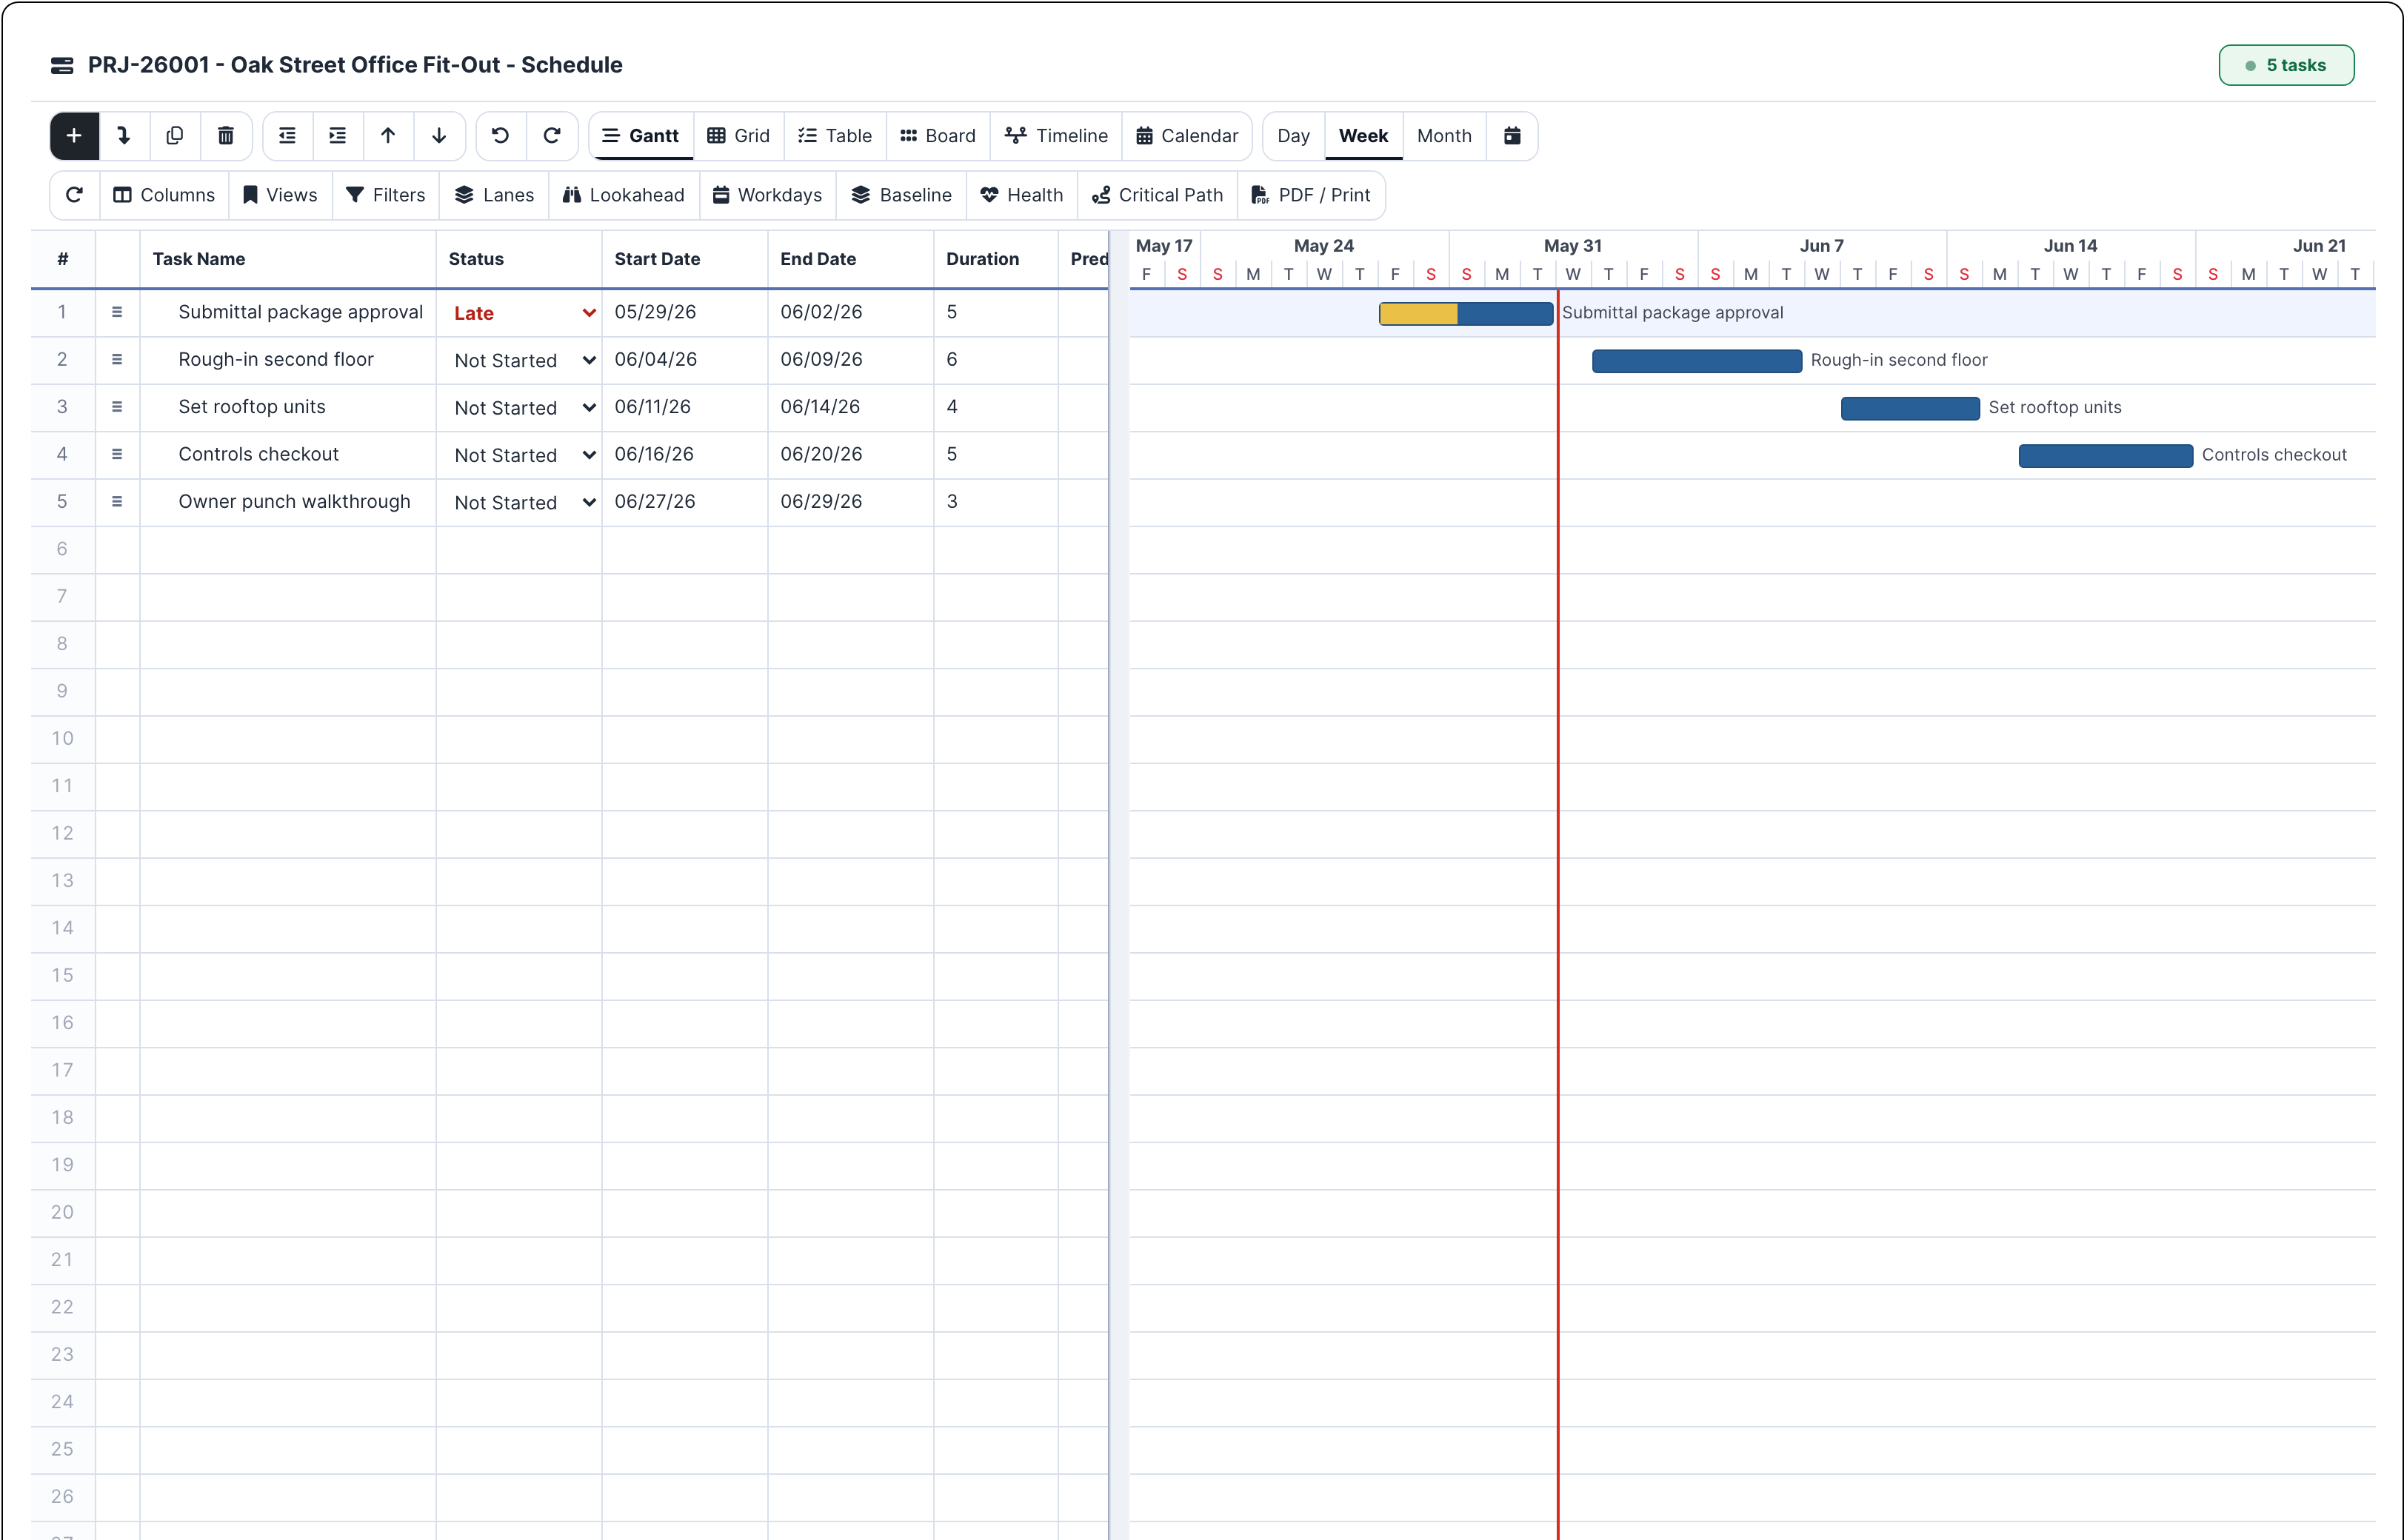Export with PDF / Print
The height and width of the screenshot is (1540, 2404).
point(1311,195)
